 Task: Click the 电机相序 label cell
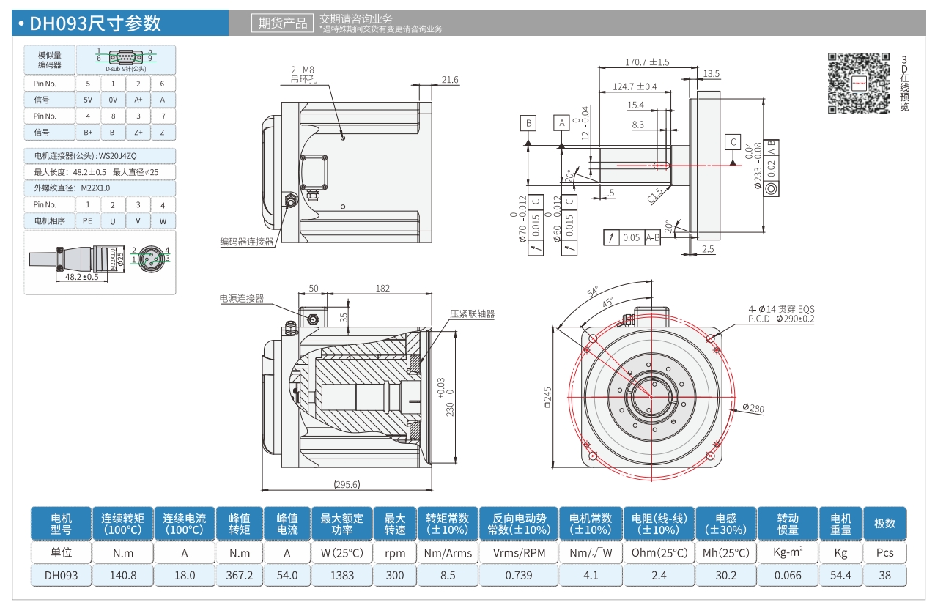point(50,220)
